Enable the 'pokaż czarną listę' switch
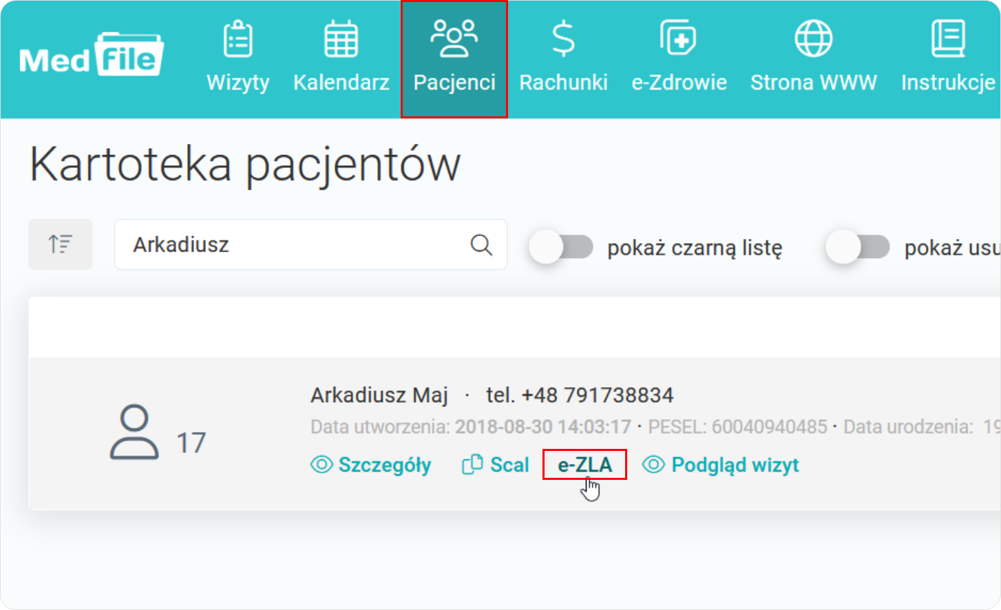This screenshot has height=610, width=1001. tap(561, 247)
